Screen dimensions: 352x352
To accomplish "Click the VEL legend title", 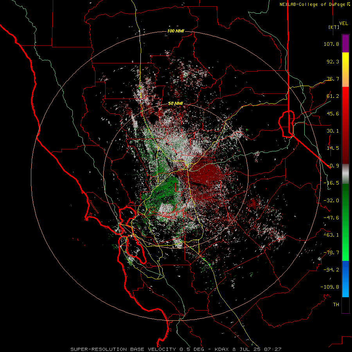I will pyautogui.click(x=344, y=23).
